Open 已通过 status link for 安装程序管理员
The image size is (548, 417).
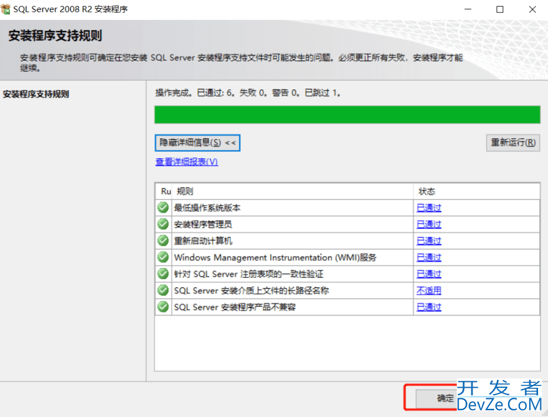[x=429, y=224]
